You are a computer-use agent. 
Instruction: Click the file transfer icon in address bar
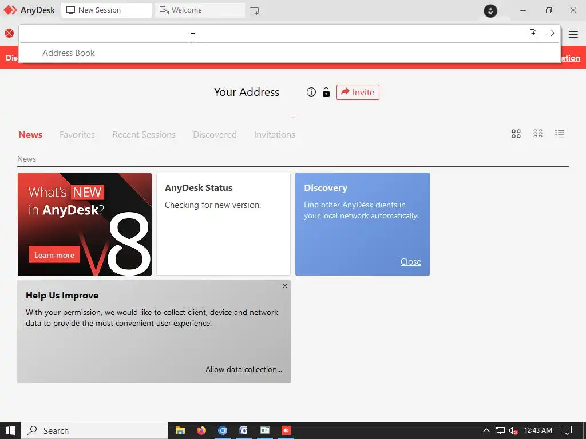tap(533, 33)
